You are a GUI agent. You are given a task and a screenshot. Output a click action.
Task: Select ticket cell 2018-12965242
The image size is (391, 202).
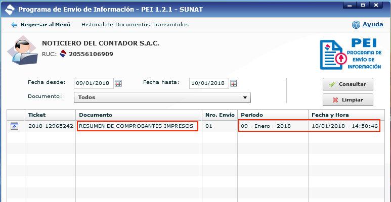pyautogui.click(x=51, y=126)
